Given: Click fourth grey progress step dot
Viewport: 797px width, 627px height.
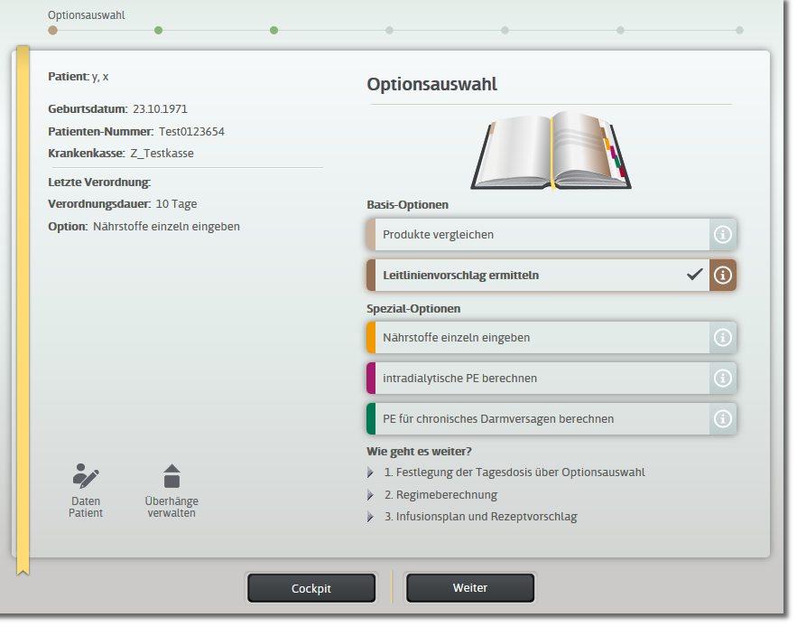Looking at the screenshot, I should pos(389,31).
